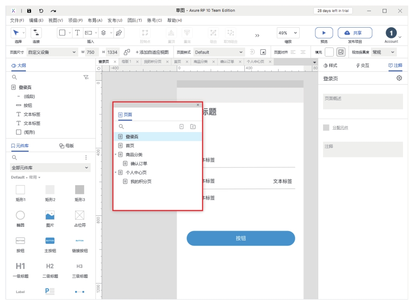This screenshot has width=412, height=303.
Task: Click 添加自适应视图 button
Action: (x=152, y=52)
